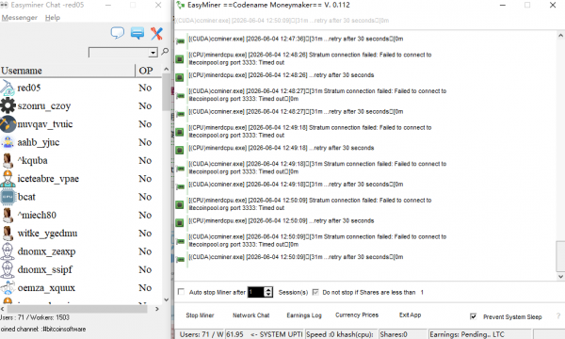Click the joined channel :#bitcoinsoftware line
Screen dimensions: 565x339
(43, 329)
